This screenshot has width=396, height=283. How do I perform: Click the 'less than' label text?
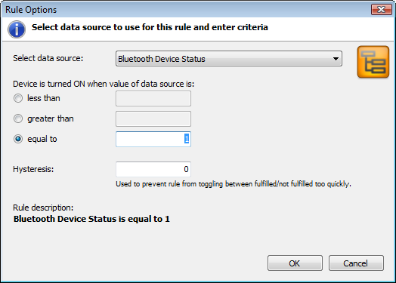click(44, 98)
